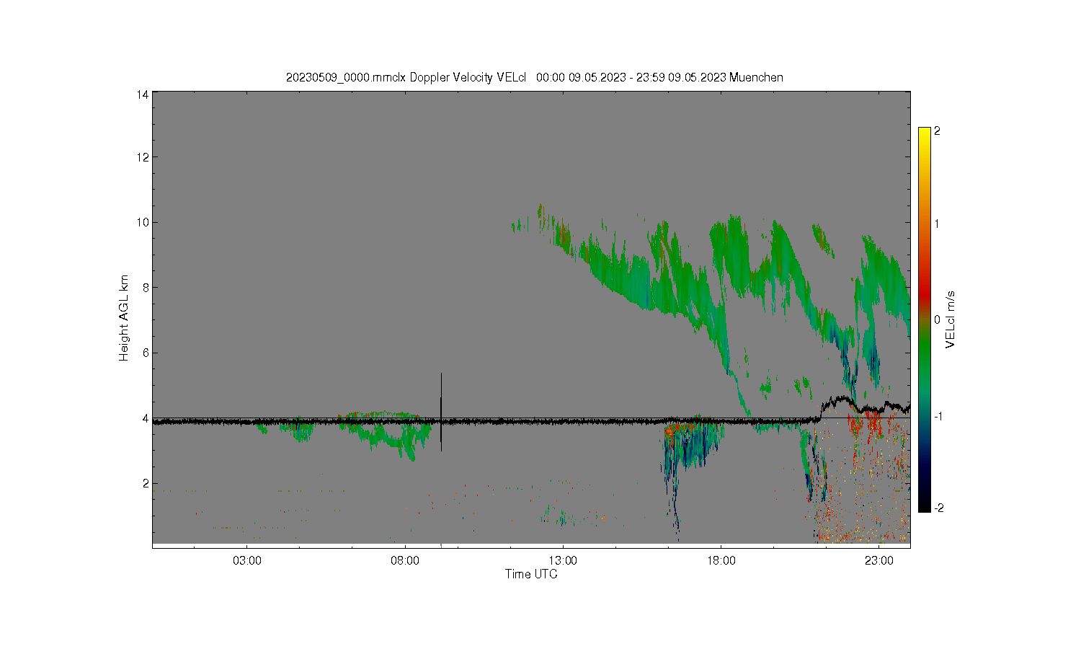This screenshot has width=1081, height=649.
Task: Click the velocity colorbar gradient
Action: (x=925, y=319)
